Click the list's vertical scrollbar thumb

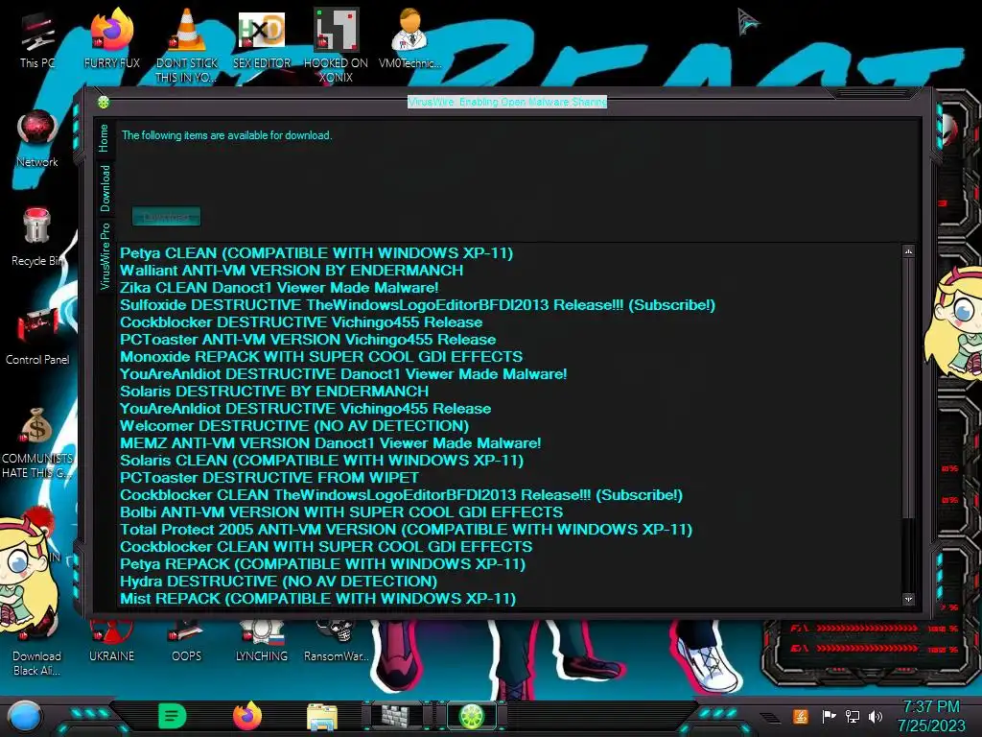pyautogui.click(x=909, y=388)
